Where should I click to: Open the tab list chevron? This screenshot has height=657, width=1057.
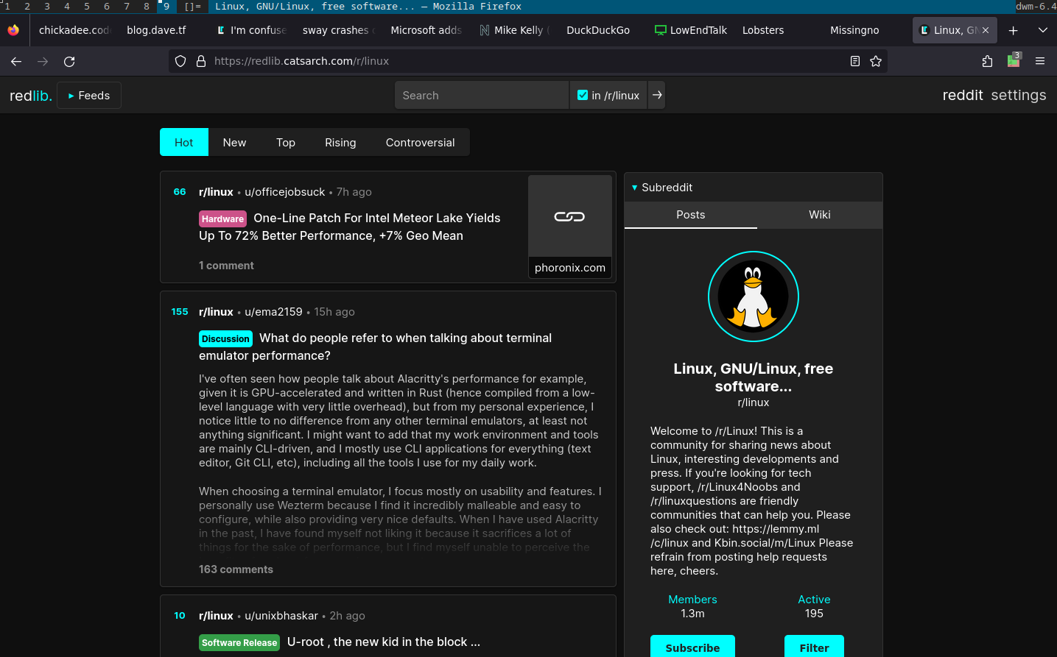pos(1043,29)
